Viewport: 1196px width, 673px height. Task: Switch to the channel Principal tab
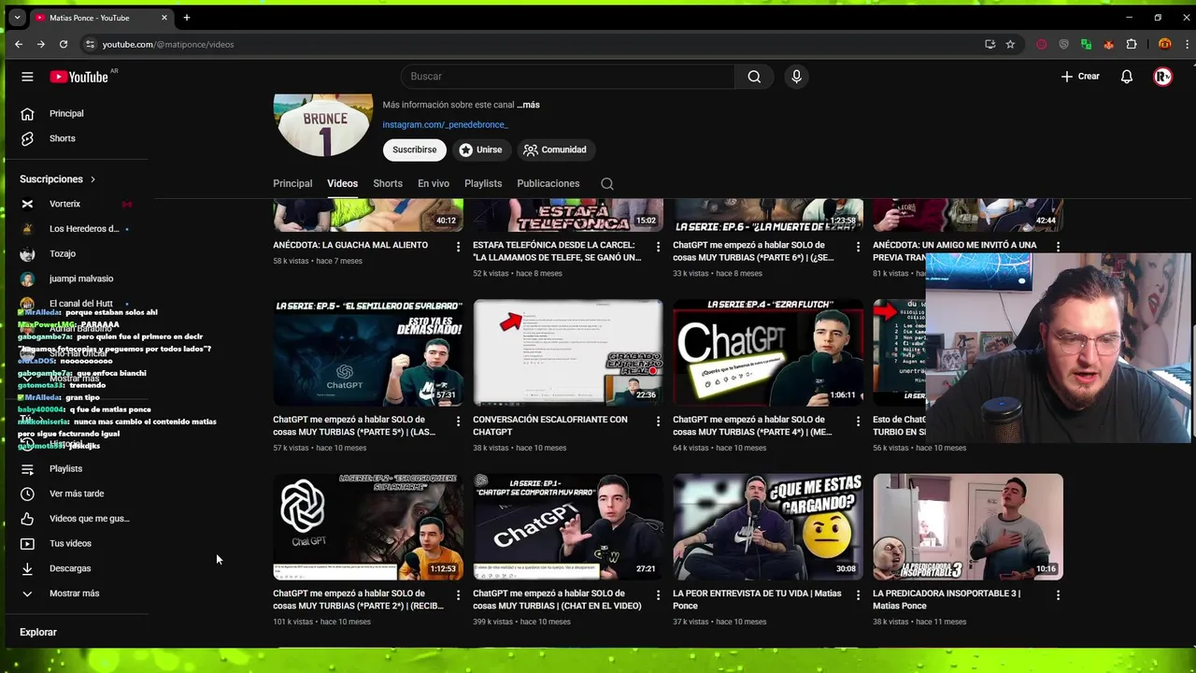point(292,183)
